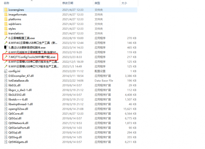Select the translations folder icon
This screenshot has height=149, width=205.
point(6,33)
